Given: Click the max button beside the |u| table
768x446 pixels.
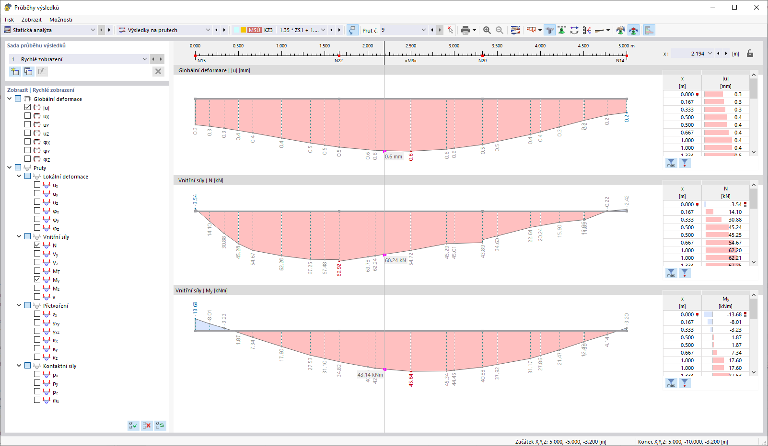Looking at the screenshot, I should click(x=671, y=163).
